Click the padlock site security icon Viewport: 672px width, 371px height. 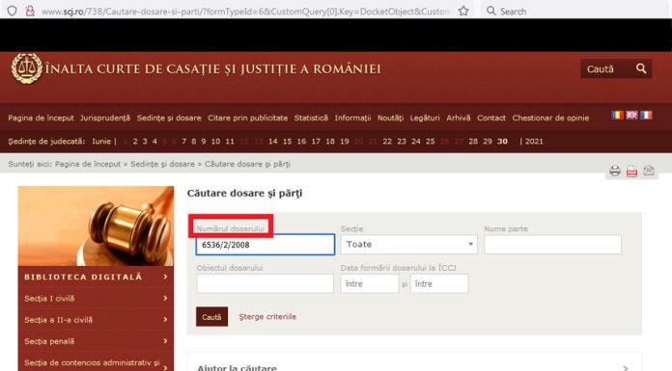pyautogui.click(x=30, y=11)
